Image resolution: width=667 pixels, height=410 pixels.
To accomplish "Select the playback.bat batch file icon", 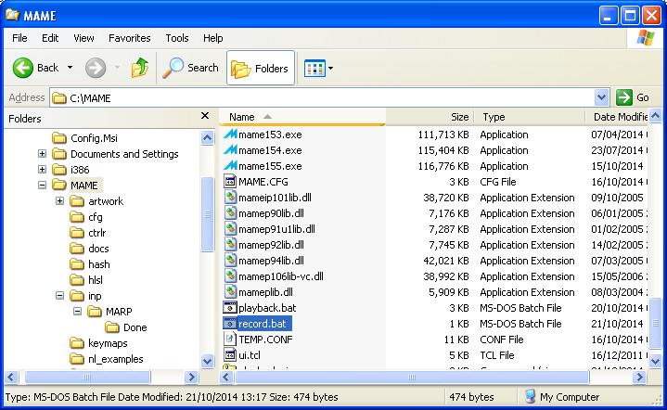I will click(231, 308).
